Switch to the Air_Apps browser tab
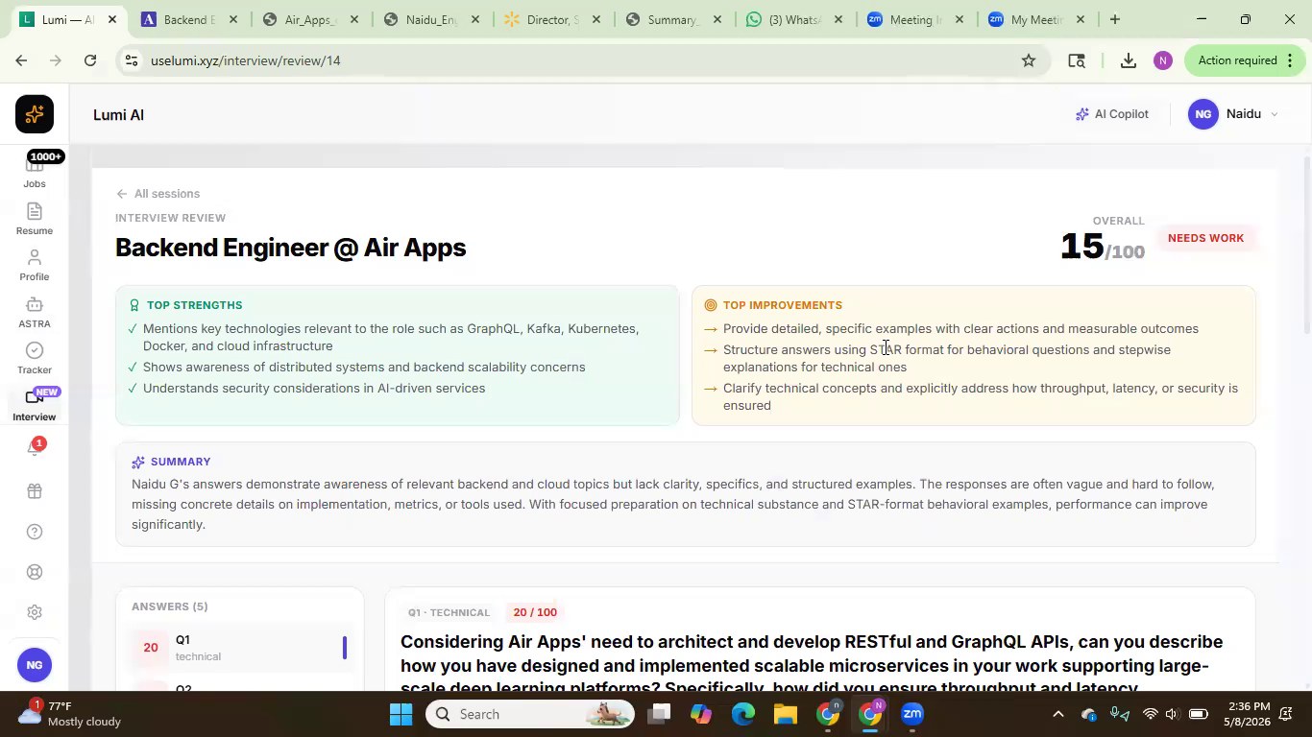 coord(309,19)
